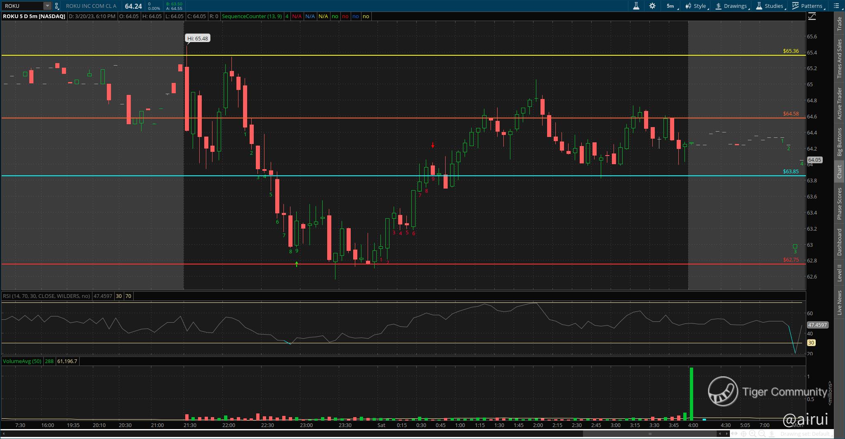This screenshot has height=439, width=845.
Task: Open chart settings gear icon
Action: point(652,6)
